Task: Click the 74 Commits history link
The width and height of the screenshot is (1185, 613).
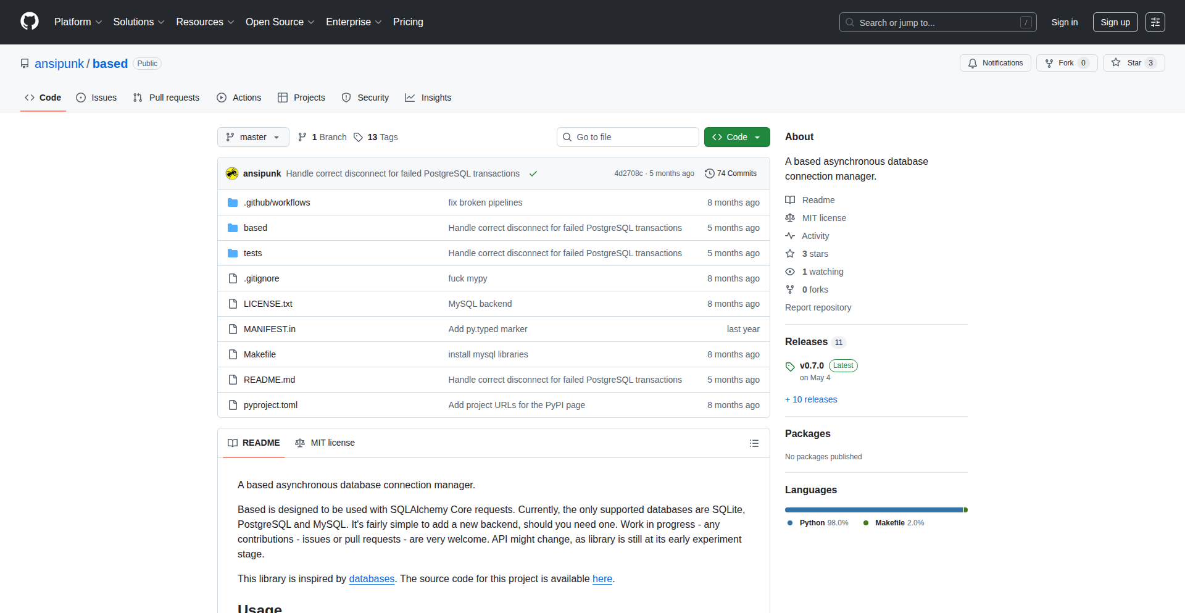Action: (731, 173)
